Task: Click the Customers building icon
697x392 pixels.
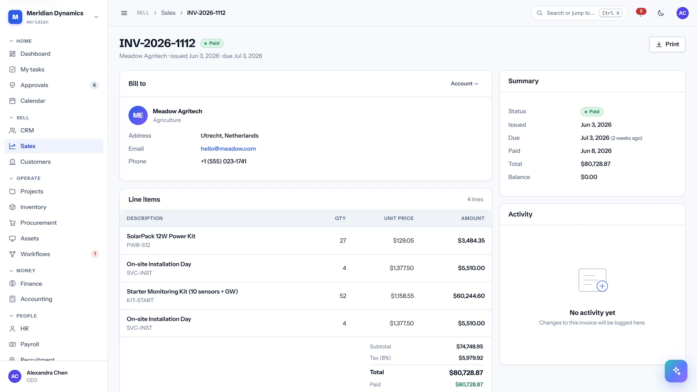Action: coord(12,162)
